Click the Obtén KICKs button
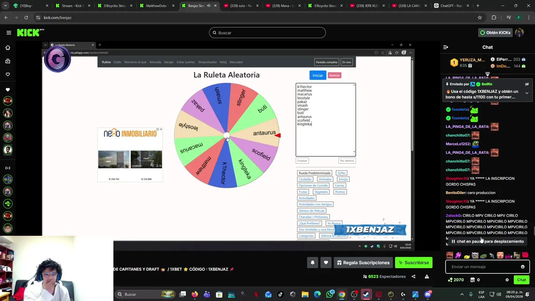535x301 pixels. click(x=495, y=33)
